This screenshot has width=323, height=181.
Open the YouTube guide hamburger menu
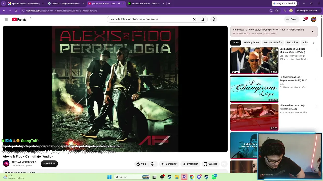pyautogui.click(x=6, y=19)
